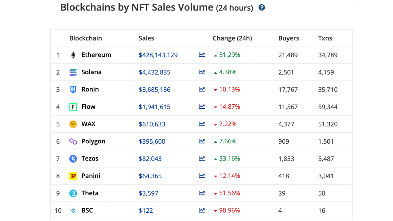The width and height of the screenshot is (393, 221).
Task: Select the Theta logo icon
Action: tap(73, 193)
